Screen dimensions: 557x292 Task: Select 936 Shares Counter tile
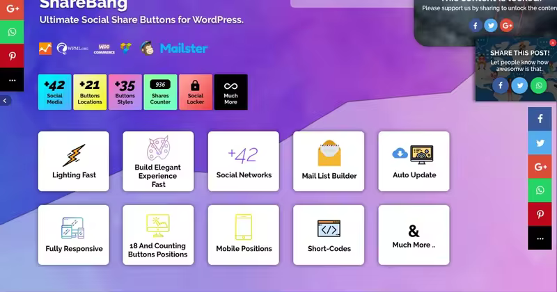click(x=160, y=92)
